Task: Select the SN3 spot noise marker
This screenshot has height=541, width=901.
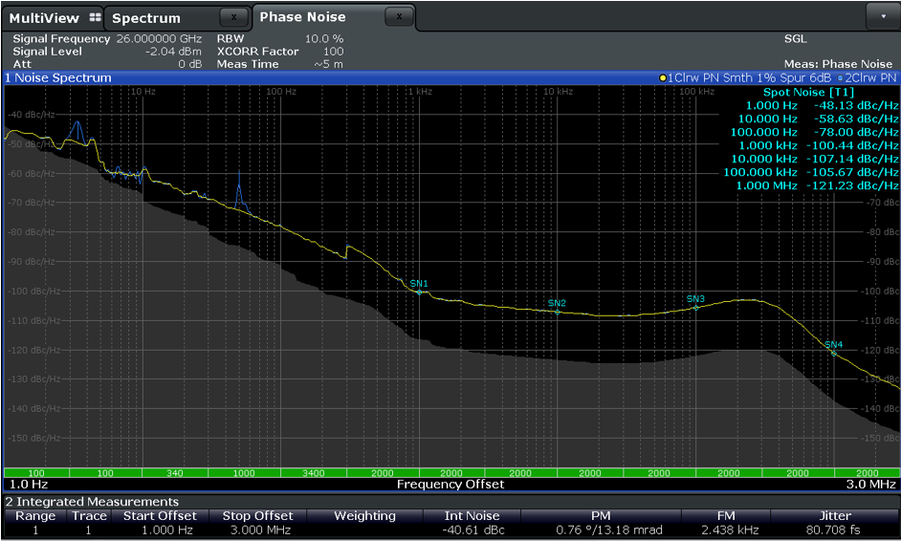Action: (696, 308)
